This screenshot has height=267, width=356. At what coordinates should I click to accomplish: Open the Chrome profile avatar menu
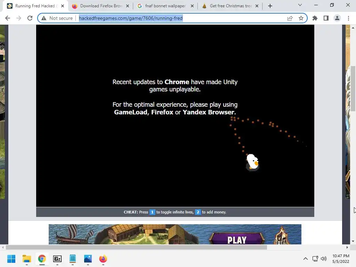coord(337,18)
